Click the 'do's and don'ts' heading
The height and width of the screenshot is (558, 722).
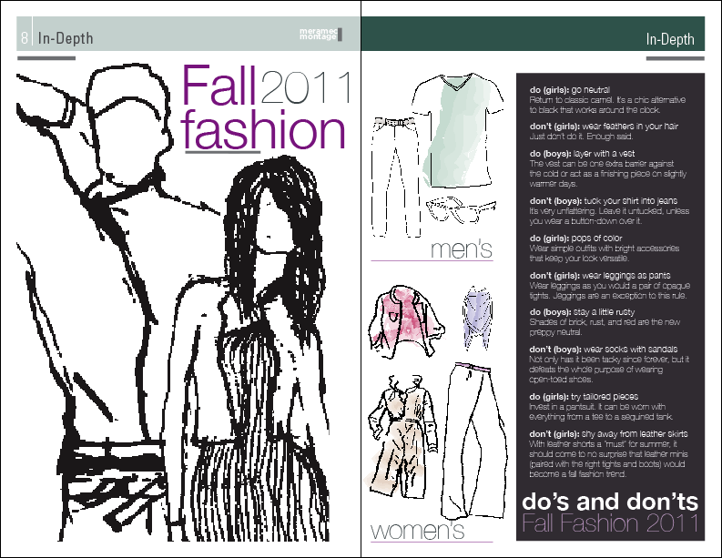point(609,502)
